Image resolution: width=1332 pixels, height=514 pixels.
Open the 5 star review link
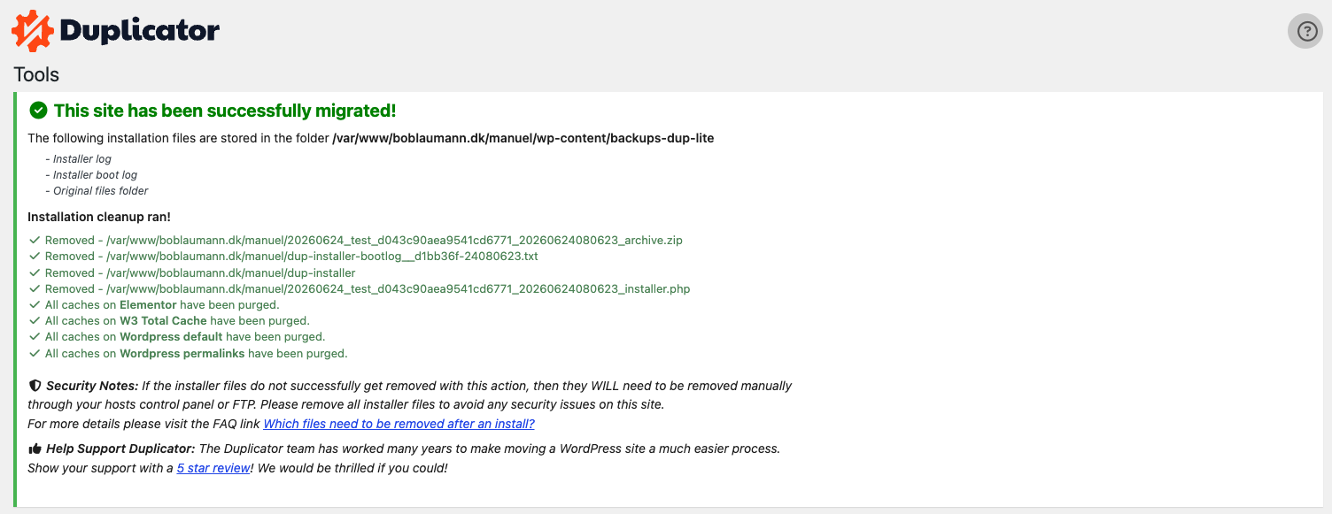click(x=213, y=468)
